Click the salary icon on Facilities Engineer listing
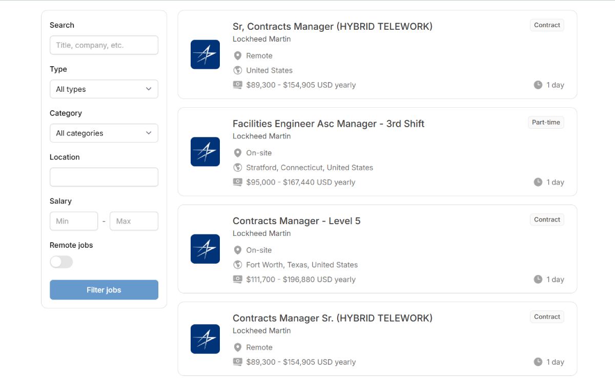Screen dimensions: 615x378 (x=237, y=182)
